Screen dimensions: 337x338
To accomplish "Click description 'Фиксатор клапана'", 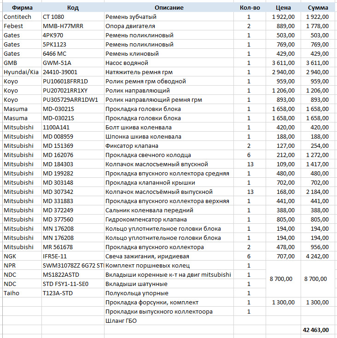I will click(x=169, y=146).
